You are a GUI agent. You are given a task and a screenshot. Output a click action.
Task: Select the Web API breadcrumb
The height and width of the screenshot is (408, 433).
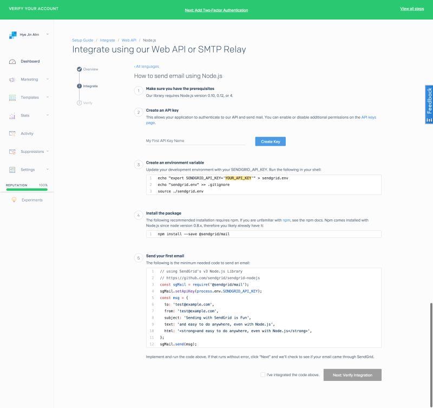(128, 40)
